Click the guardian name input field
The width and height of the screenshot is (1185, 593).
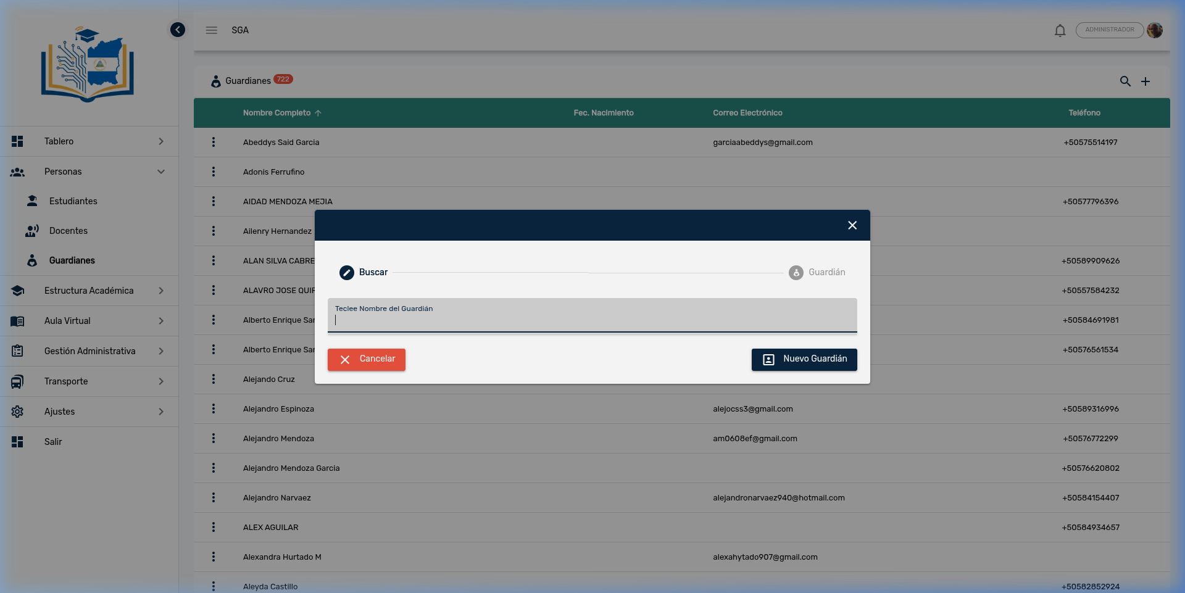click(592, 319)
